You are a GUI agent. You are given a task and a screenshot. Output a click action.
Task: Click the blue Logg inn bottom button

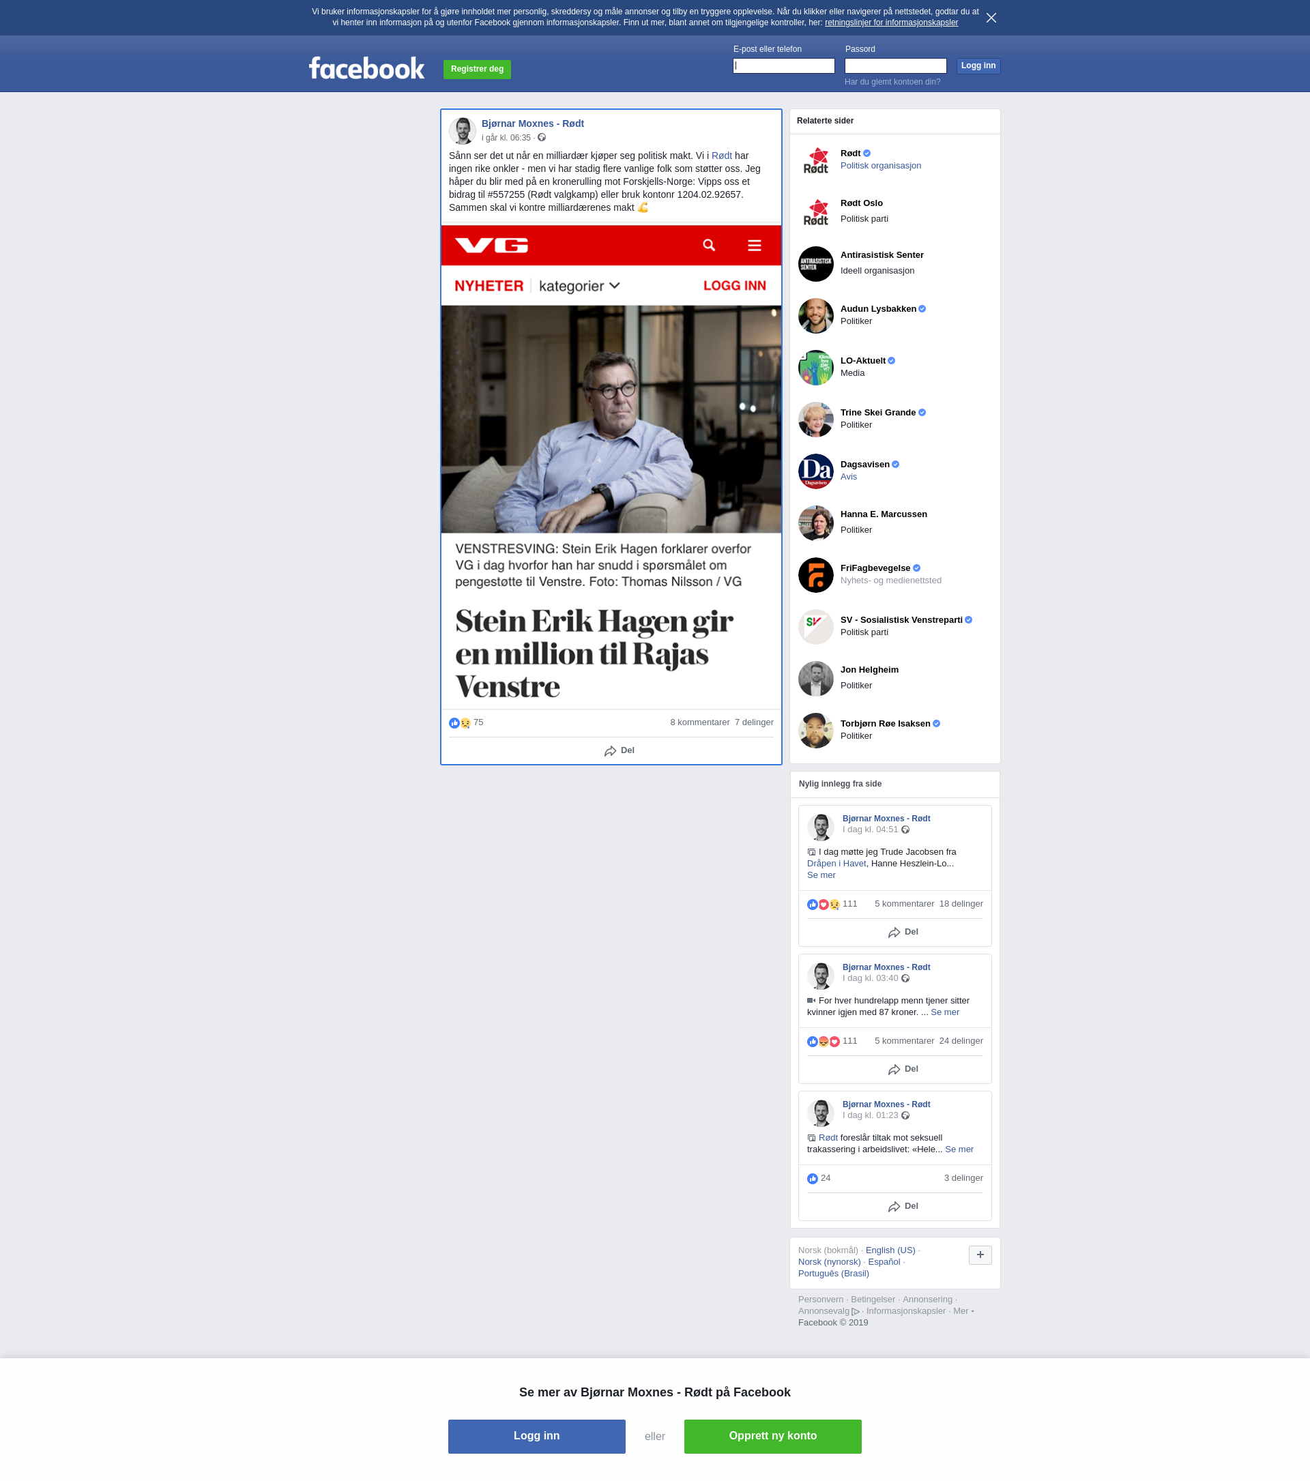(536, 1436)
